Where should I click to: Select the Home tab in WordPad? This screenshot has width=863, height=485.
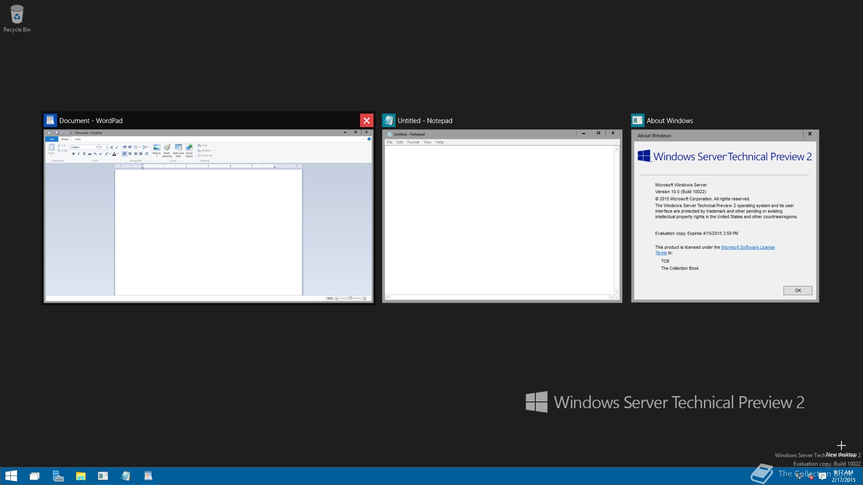click(x=65, y=139)
